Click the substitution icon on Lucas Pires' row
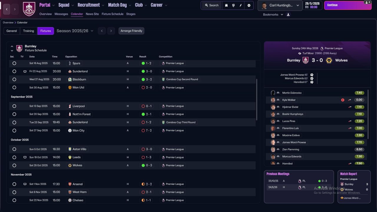The height and width of the screenshot is (212, 377). tap(350, 121)
